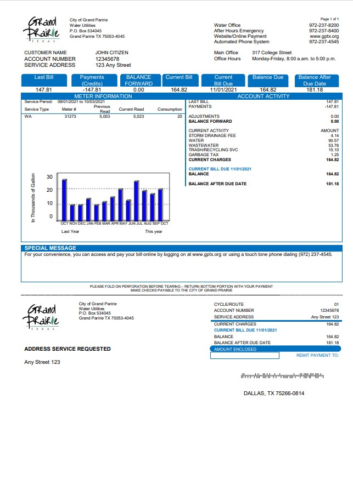The image size is (353, 502).
Task: Select the service period dates 09/01/2021 to 10/03/2021
Action: coord(81,101)
